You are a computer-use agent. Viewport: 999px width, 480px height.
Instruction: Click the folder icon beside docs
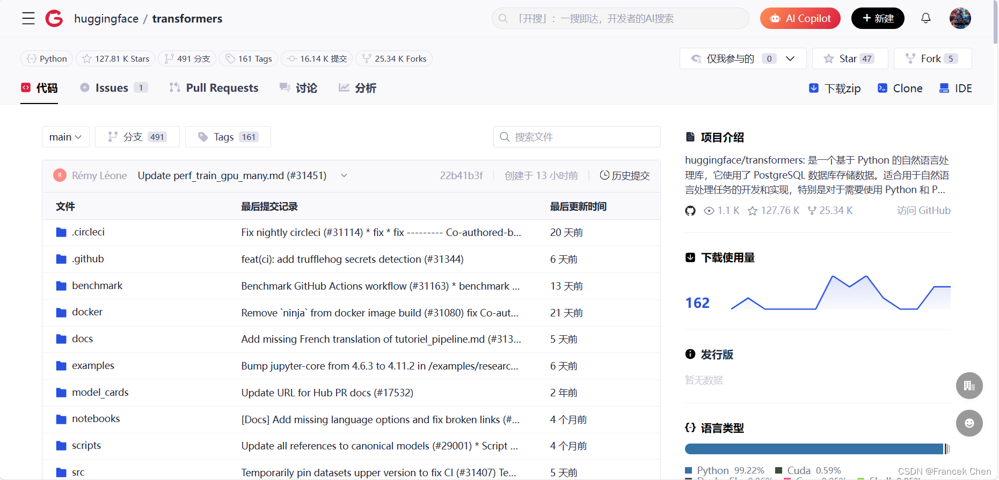click(61, 339)
